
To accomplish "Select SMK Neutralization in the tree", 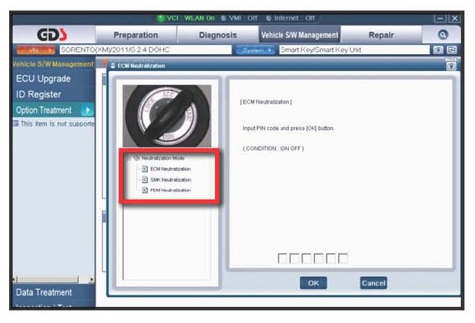I will tap(170, 180).
